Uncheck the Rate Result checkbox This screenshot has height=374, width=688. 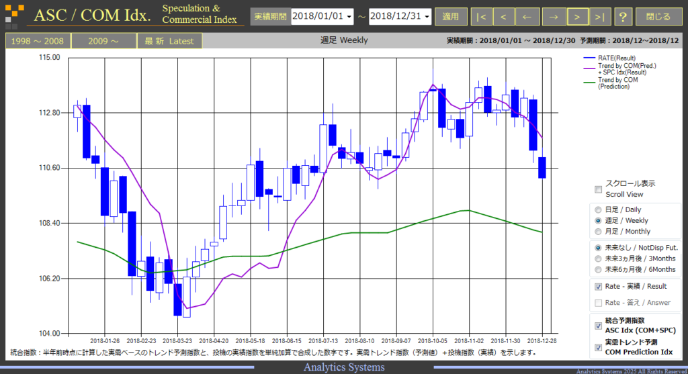tap(598, 286)
